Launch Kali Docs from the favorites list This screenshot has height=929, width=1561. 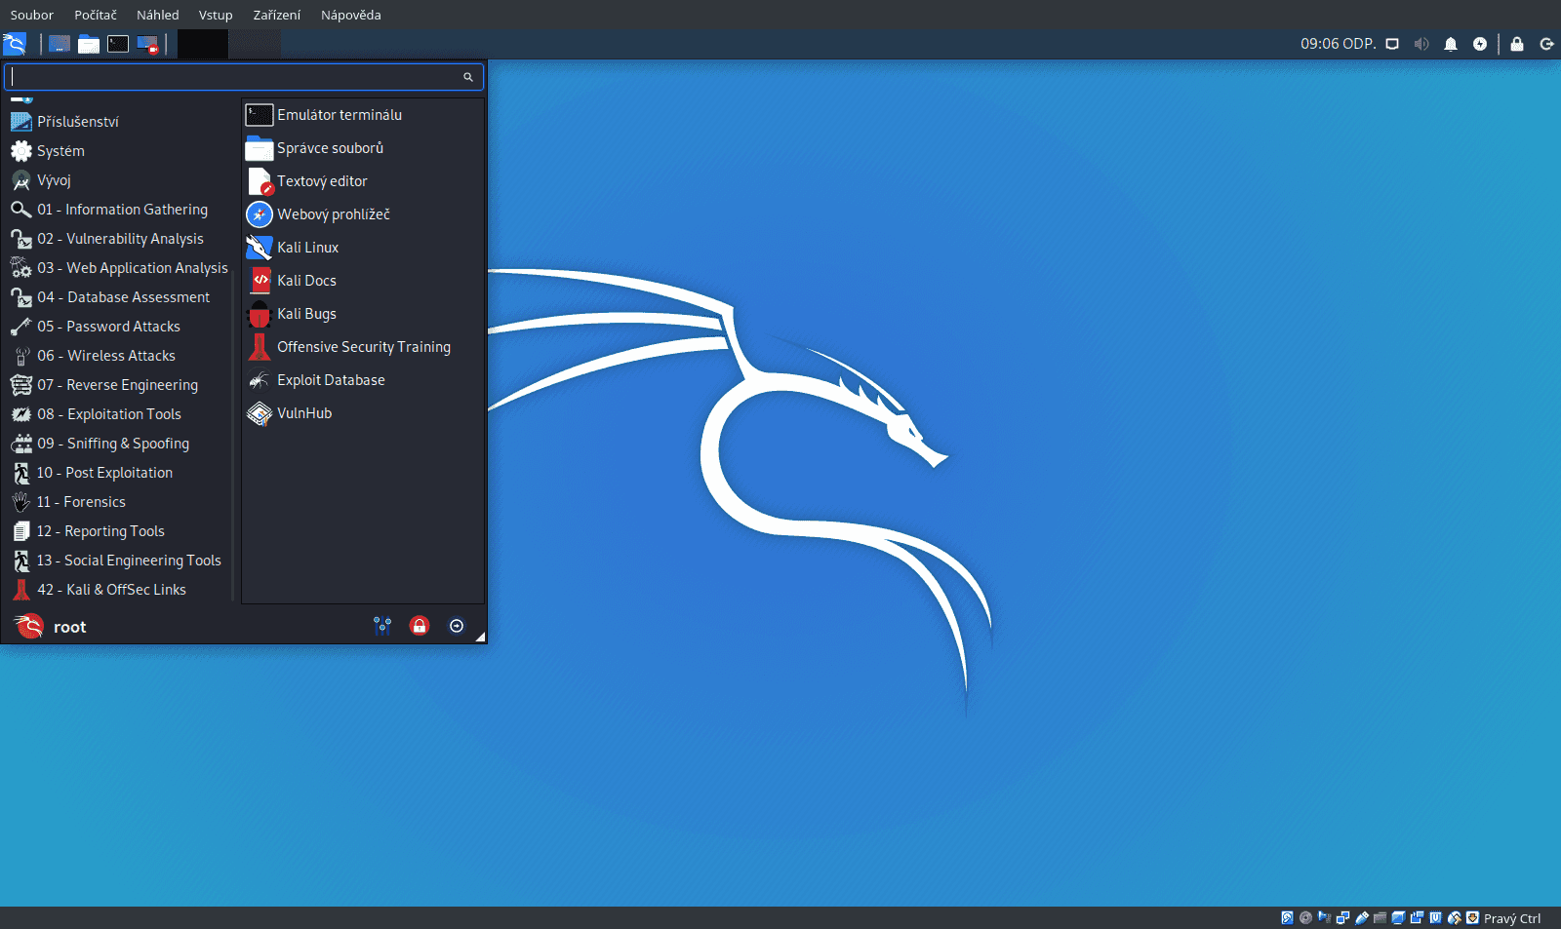(305, 280)
